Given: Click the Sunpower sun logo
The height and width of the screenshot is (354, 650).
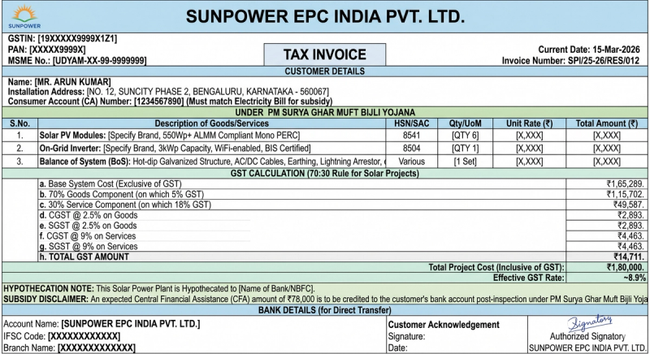Looking at the screenshot, I should click(x=24, y=16).
